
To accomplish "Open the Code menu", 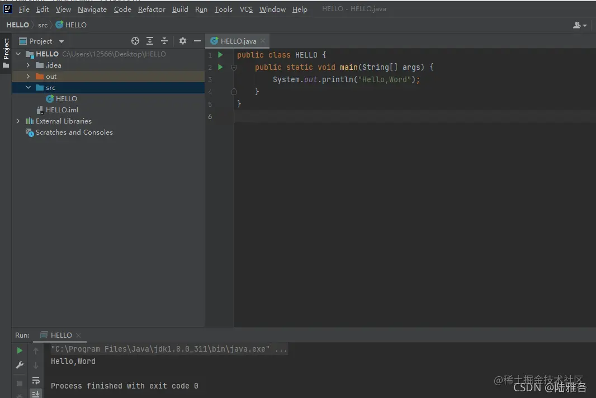I will click(x=122, y=9).
